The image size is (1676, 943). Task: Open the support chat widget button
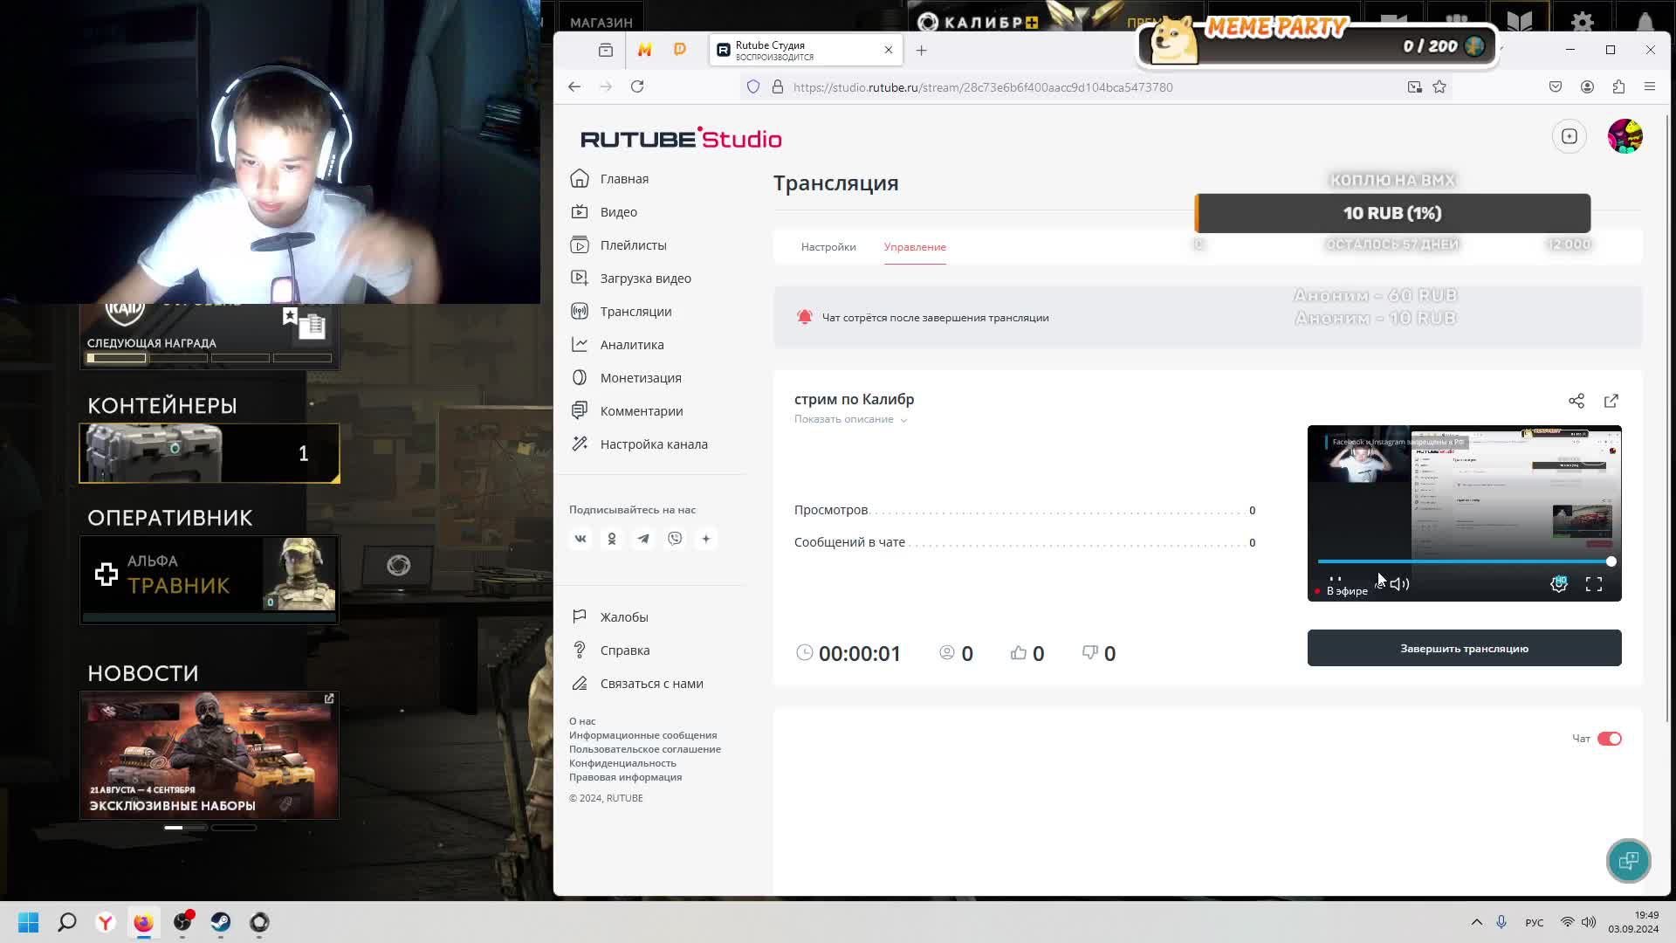pyautogui.click(x=1628, y=861)
